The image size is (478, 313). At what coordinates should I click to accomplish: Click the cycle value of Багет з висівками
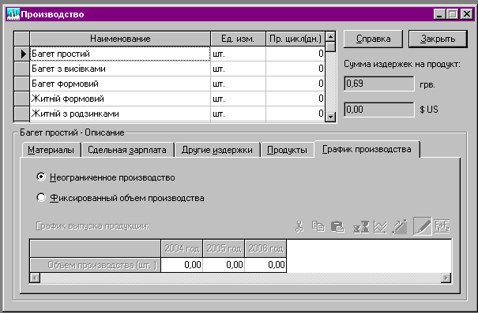click(x=295, y=69)
